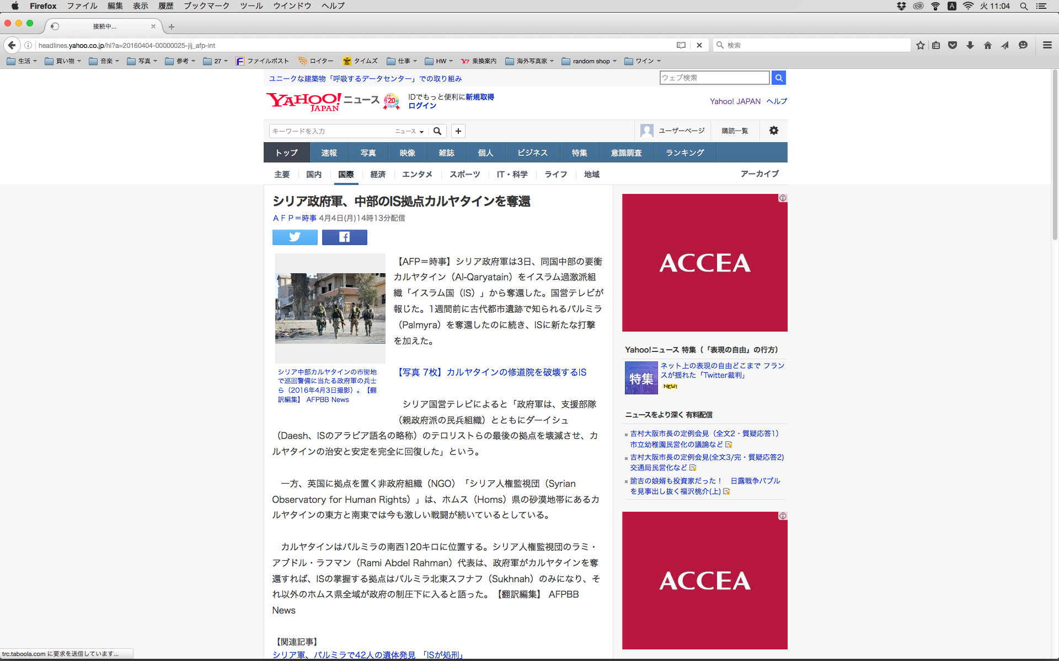Open the ニュース dropdown in keyword search
This screenshot has width=1059, height=661.
click(409, 131)
